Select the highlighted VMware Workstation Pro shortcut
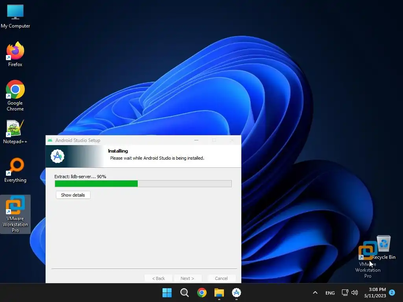The width and height of the screenshot is (403, 302). pyautogui.click(x=15, y=214)
